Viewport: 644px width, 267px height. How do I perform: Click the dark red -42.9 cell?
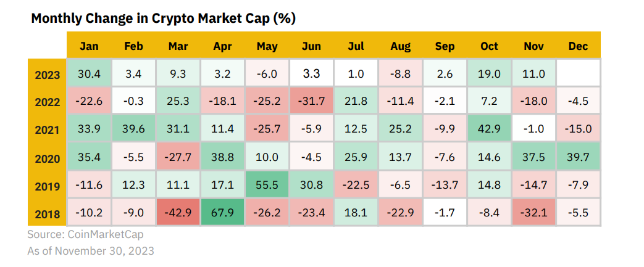point(178,213)
